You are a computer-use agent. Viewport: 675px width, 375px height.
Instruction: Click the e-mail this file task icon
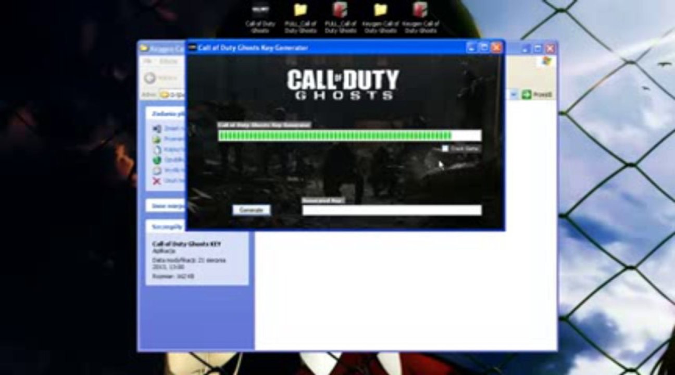coord(157,170)
